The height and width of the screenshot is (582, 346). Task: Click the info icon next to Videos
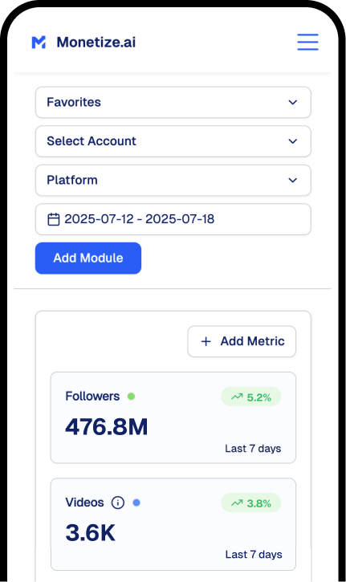click(118, 503)
